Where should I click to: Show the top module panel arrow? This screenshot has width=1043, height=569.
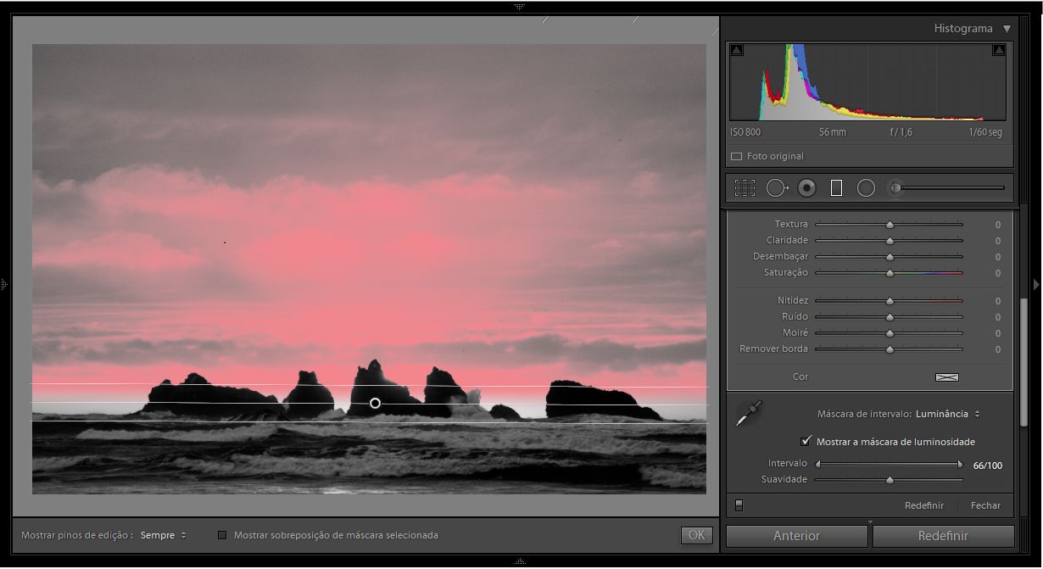point(520,6)
